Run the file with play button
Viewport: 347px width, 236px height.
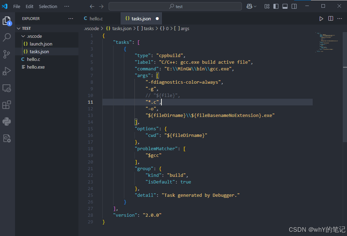pos(321,19)
